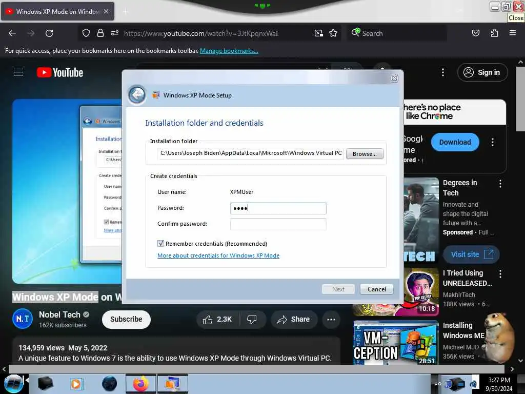Open the YouTube hamburger guide menu
The height and width of the screenshot is (394, 525).
(x=18, y=72)
